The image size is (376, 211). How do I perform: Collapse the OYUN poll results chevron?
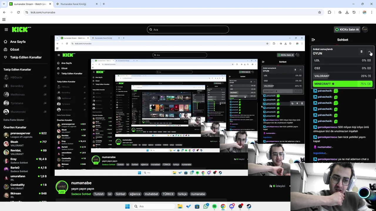(370, 52)
